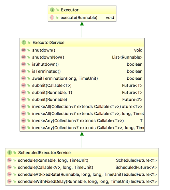Select invokeAll row with long, TimeUnit parameters
The height and width of the screenshot is (190, 170).
click(82, 113)
